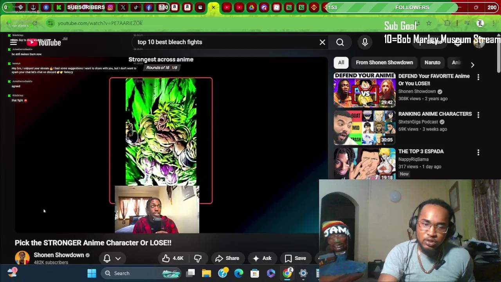
Task: Open 'DEFEND Your FAVORITE Anime' video thumbnail
Action: [x=364, y=90]
